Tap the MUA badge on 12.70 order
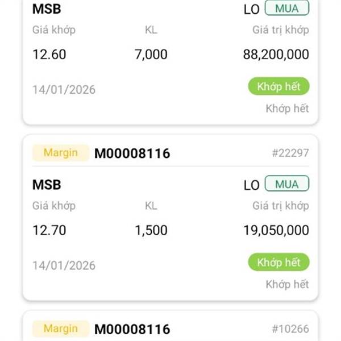 [286, 184]
